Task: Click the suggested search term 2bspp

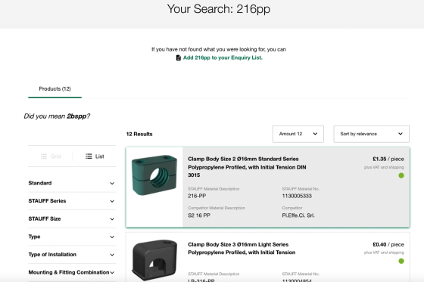Action: 76,116
